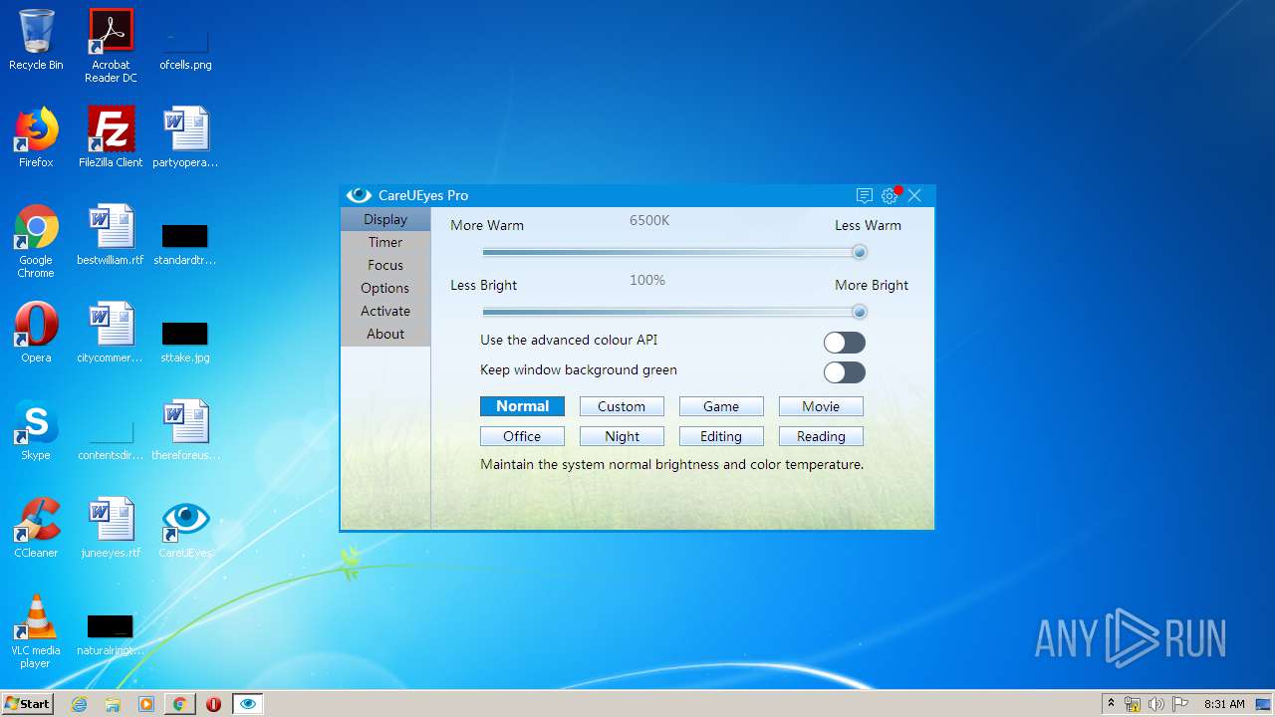This screenshot has height=717, width=1275.
Task: Click the 100% brightness value
Action: click(647, 280)
